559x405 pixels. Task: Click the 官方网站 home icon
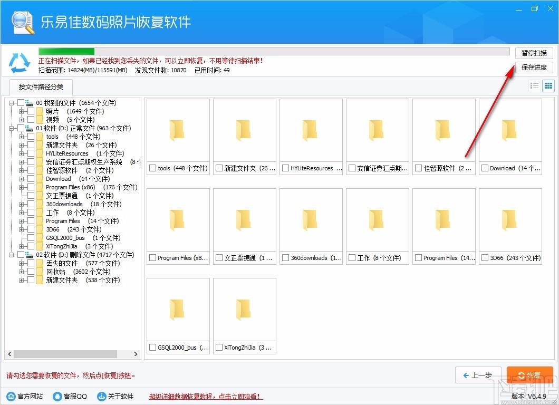click(x=12, y=396)
